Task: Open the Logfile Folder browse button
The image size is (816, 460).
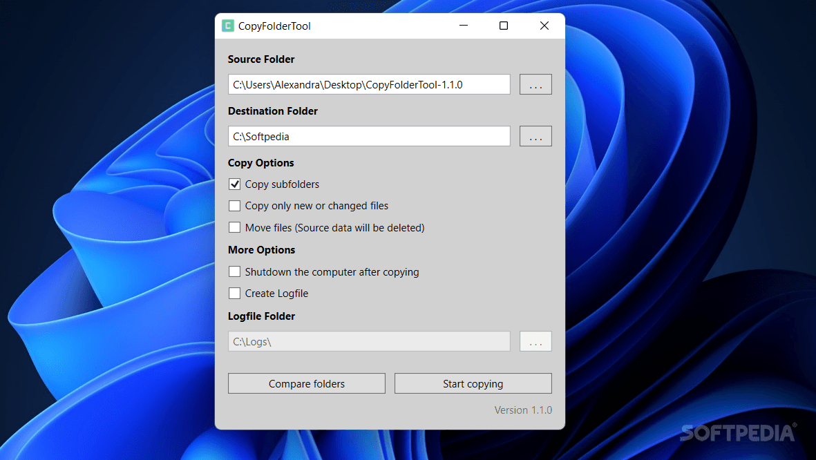Action: click(x=535, y=341)
